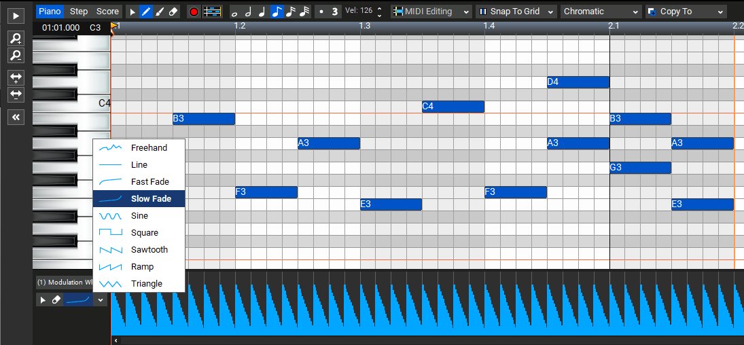Select Sine from the shape menu
Viewport: 744px width, 345px height.
(x=139, y=216)
